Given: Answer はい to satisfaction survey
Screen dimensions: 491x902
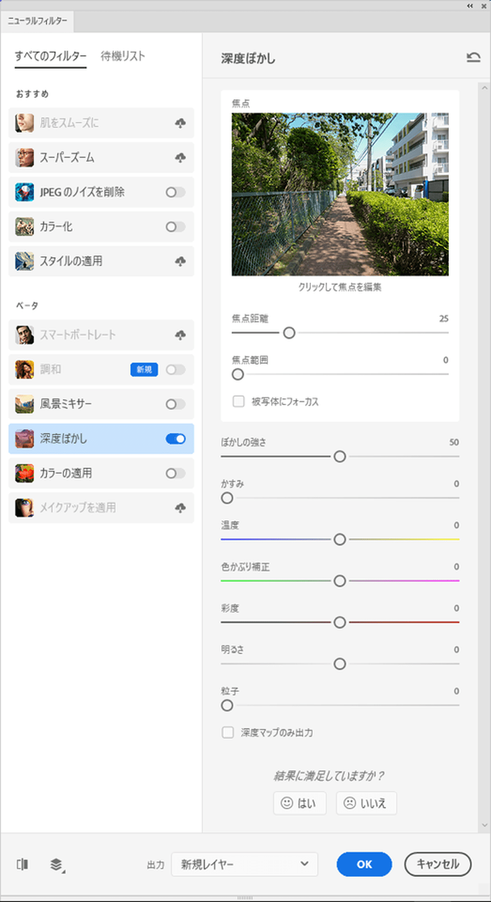Looking at the screenshot, I should 300,803.
